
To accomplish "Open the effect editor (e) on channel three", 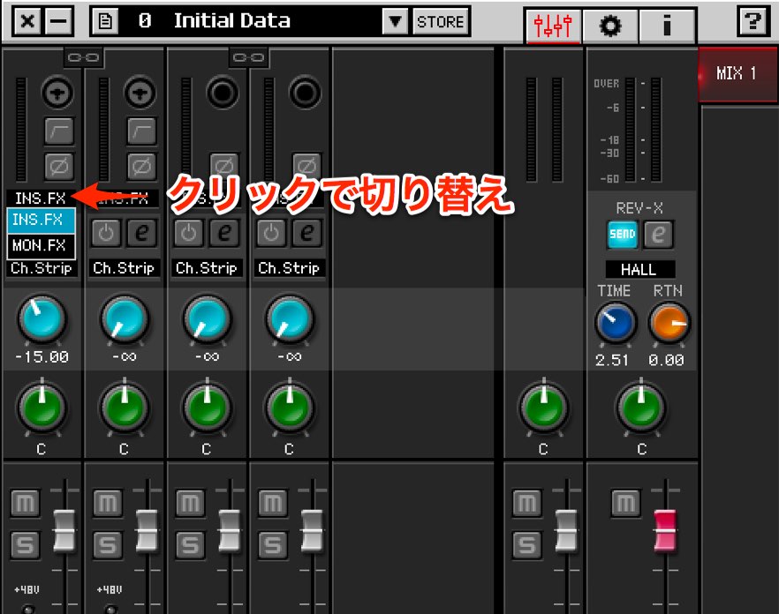I will click(224, 232).
